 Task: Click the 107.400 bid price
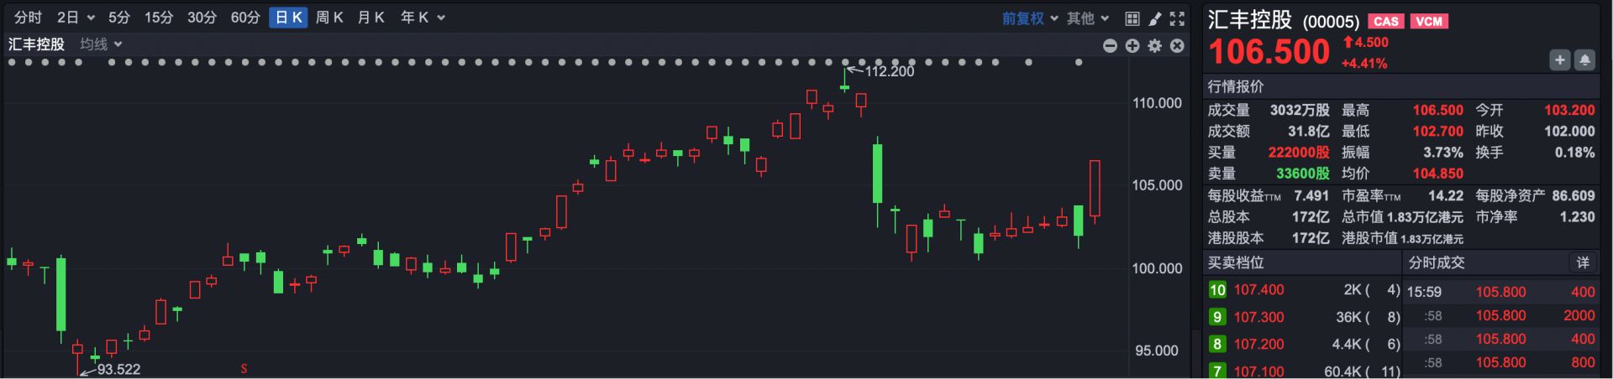click(x=1258, y=289)
